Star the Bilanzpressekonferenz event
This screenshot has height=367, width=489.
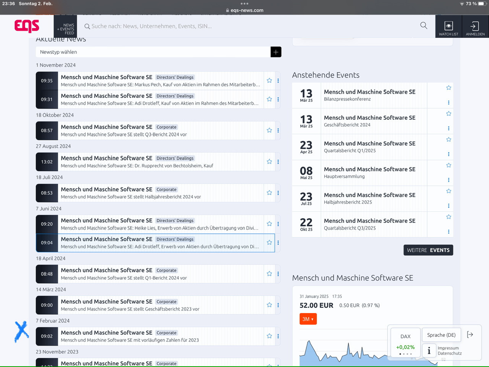[449, 88]
